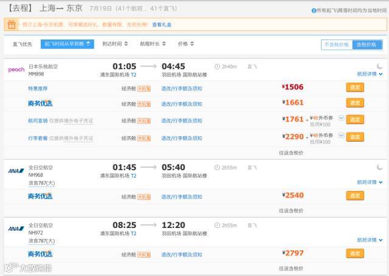This screenshot has width=389, height=276.
Task: Open 退改/行李额及须知 for ¥1761 fare
Action: coord(182,120)
